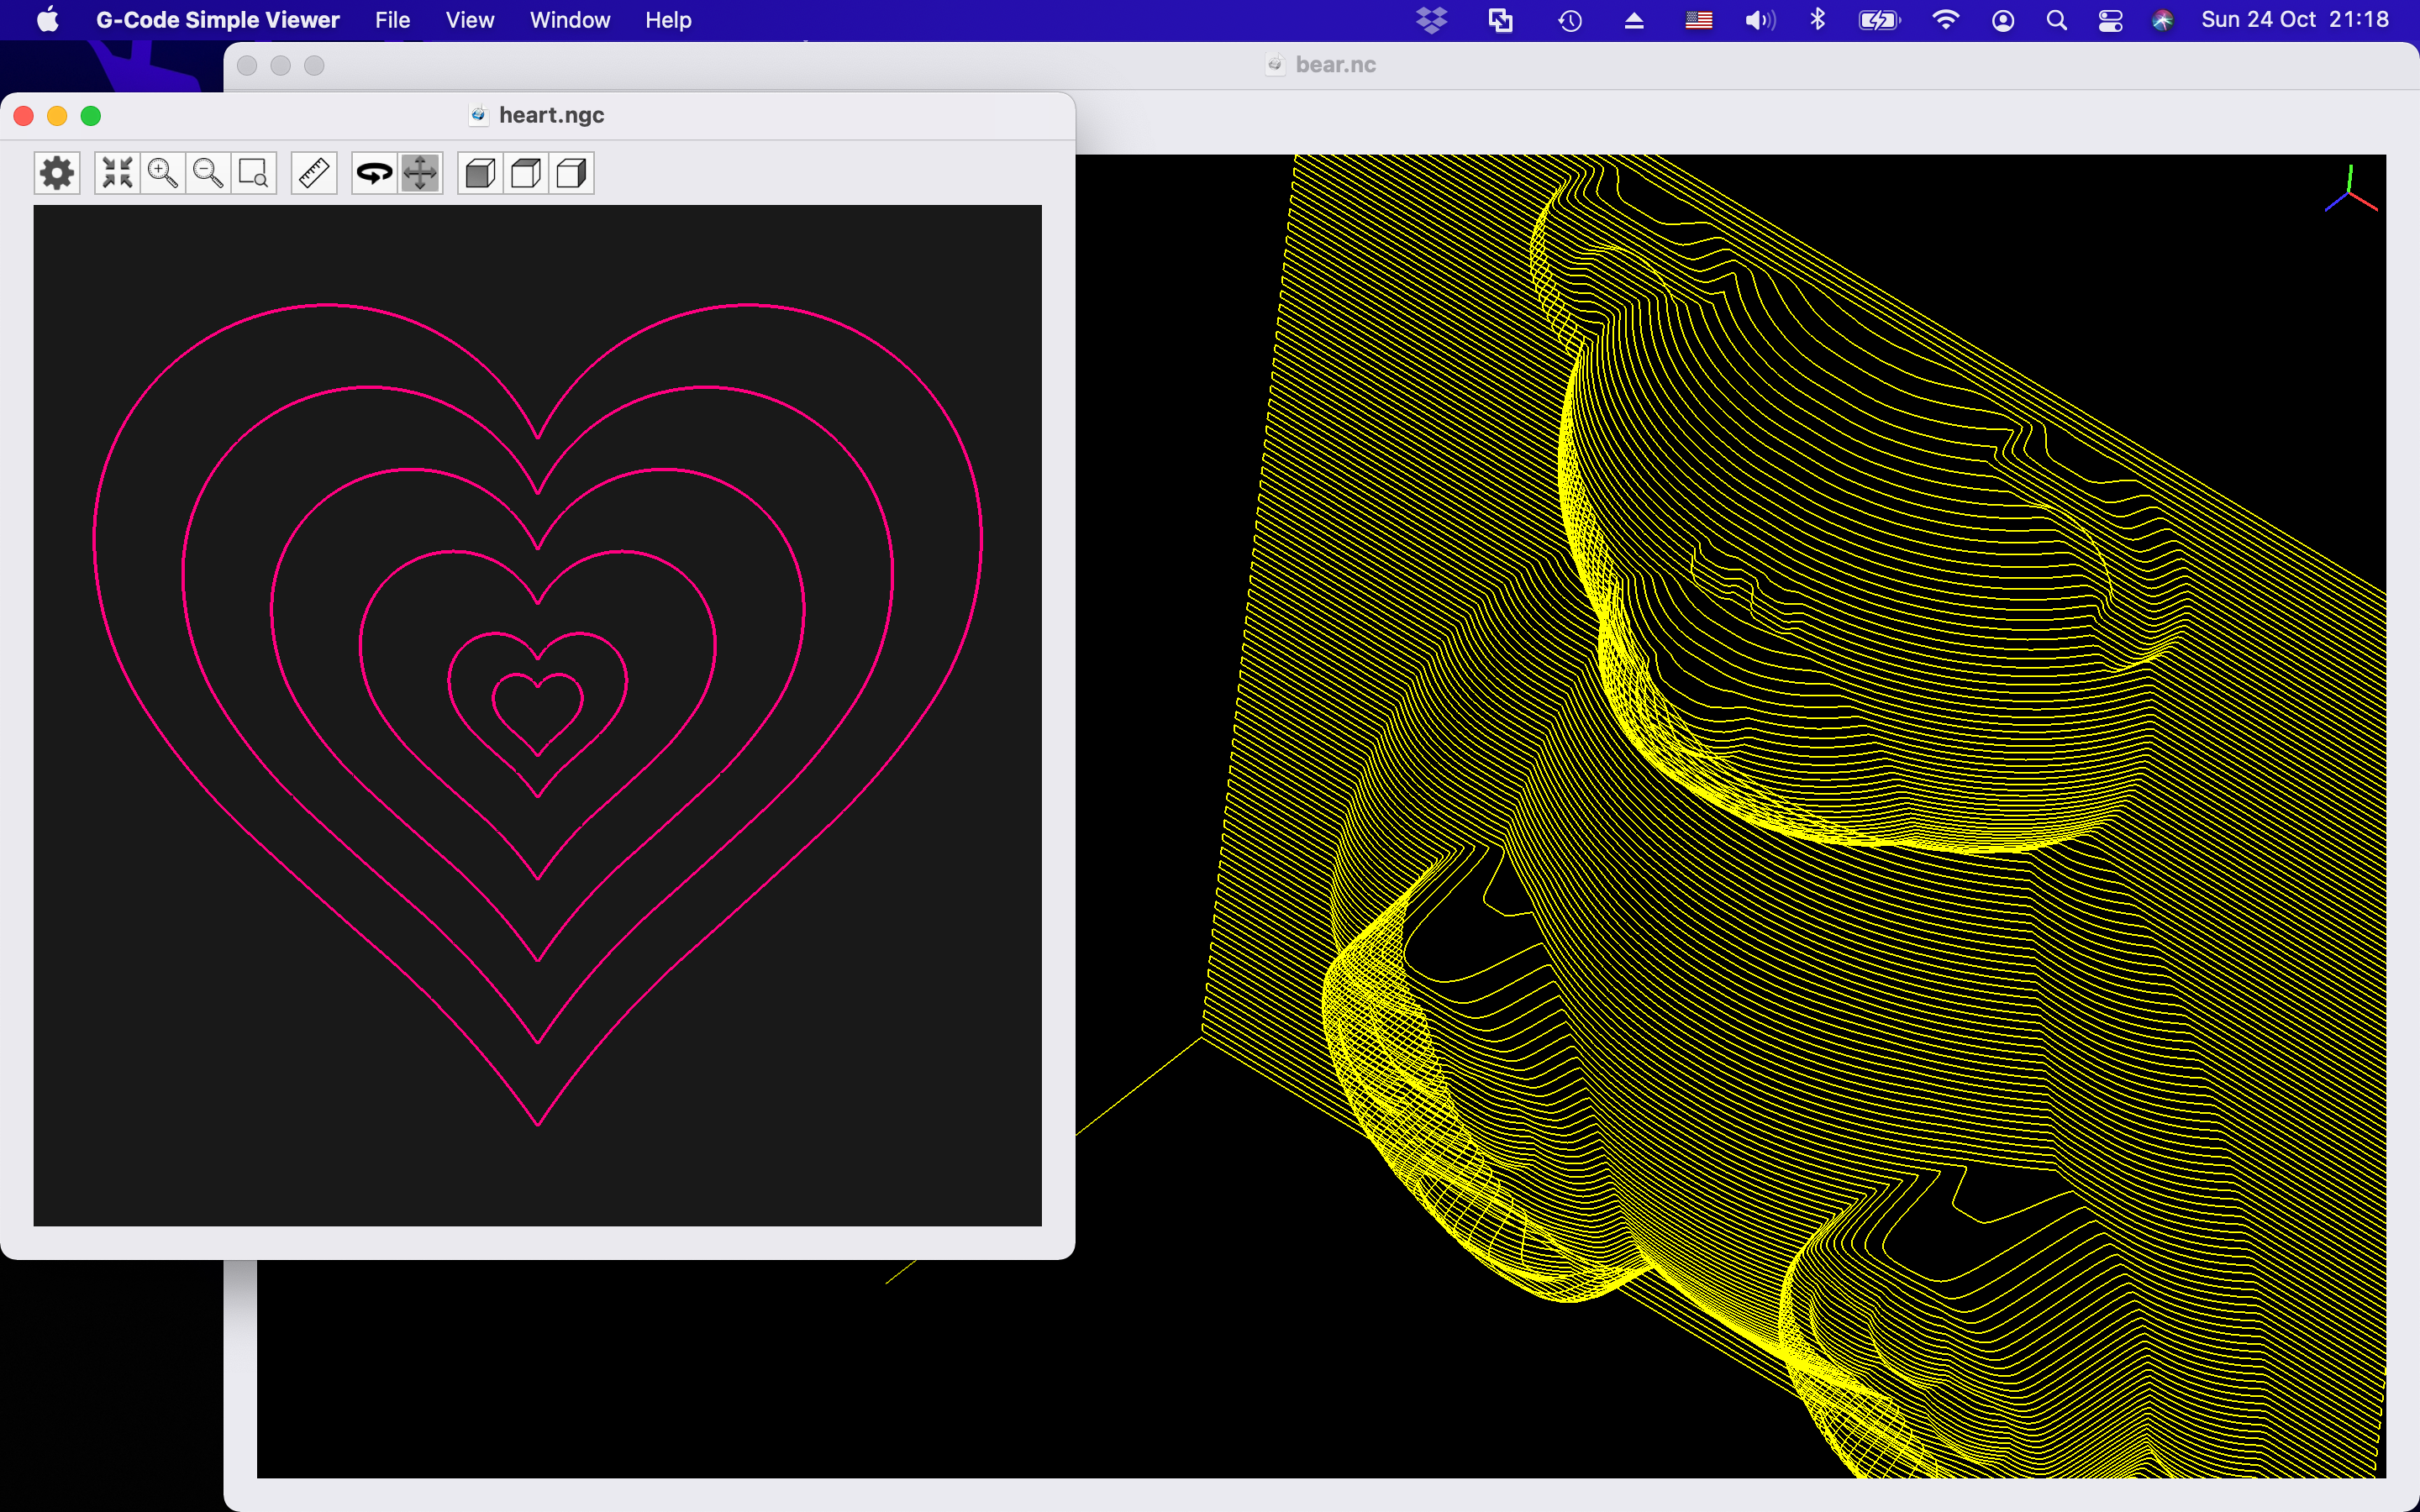2420x1512 pixels.
Task: Zoom out with the minus magnifier
Action: (208, 173)
